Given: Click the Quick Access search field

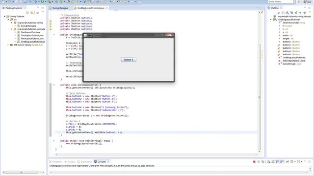Looking at the screenshot, I should tap(281, 1).
